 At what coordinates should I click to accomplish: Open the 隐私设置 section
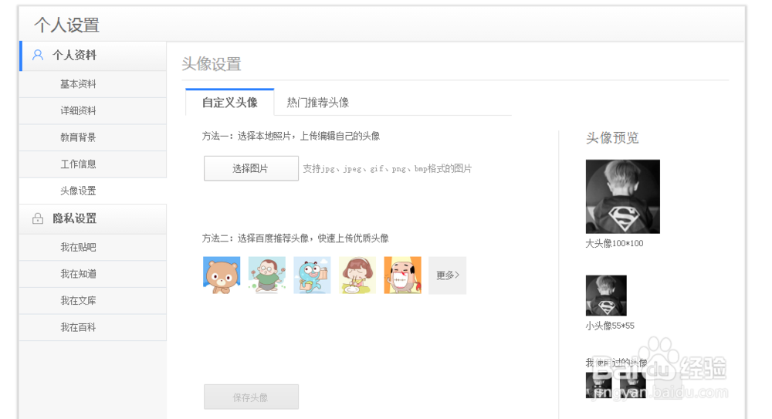(x=93, y=219)
